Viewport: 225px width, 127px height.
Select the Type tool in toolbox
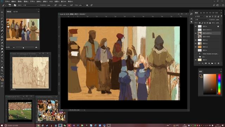[x=2, y=58]
